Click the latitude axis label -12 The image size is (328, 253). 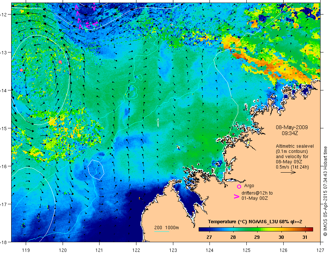(4, 15)
